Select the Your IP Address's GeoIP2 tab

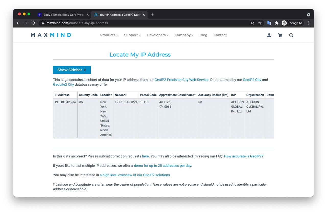pyautogui.click(x=119, y=15)
